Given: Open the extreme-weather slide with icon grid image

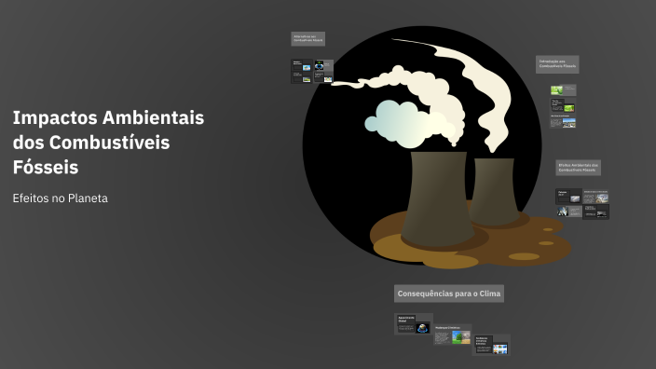Looking at the screenshot, I should tap(491, 345).
